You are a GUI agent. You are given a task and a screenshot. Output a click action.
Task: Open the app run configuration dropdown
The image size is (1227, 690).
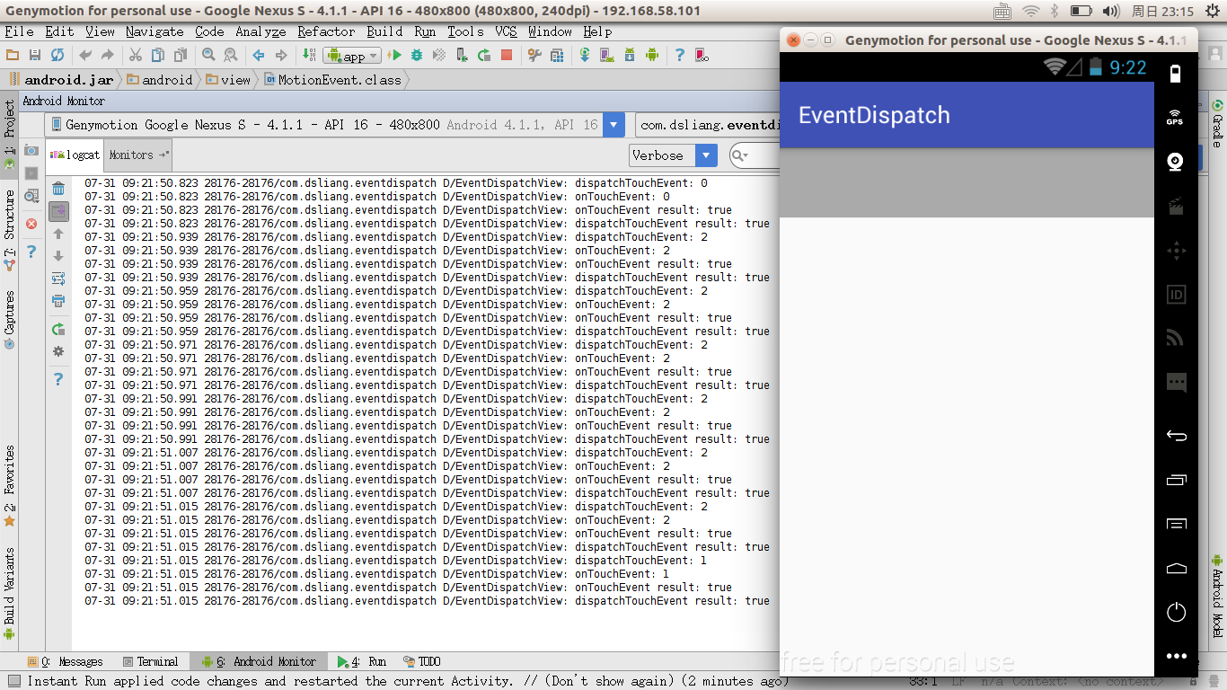[354, 56]
